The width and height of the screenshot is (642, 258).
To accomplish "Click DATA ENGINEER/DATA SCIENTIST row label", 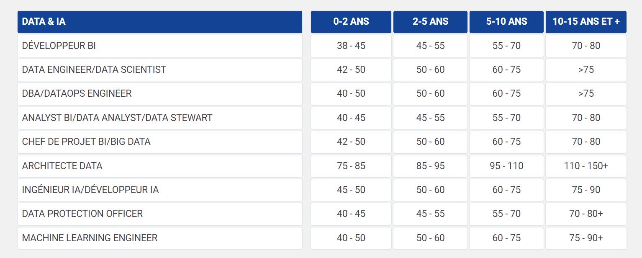I will [x=159, y=70].
